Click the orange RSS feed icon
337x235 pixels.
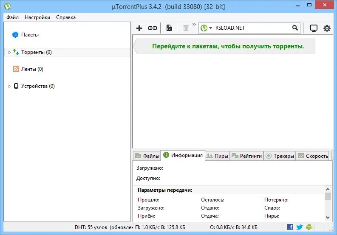coord(16,69)
